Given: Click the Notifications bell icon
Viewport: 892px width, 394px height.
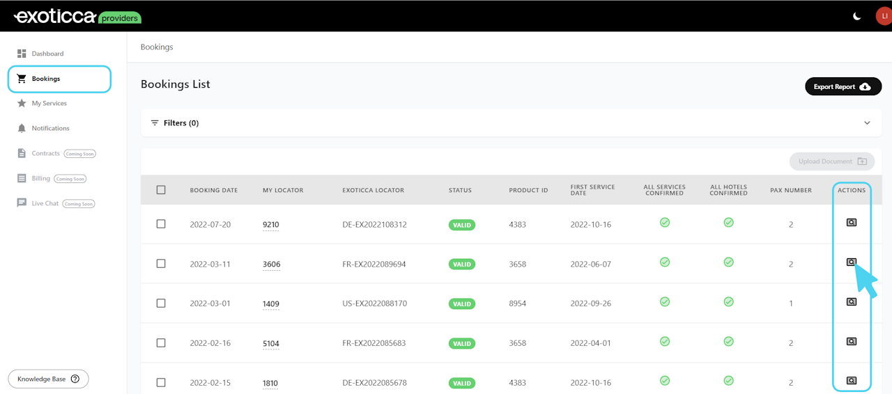Looking at the screenshot, I should pos(22,128).
